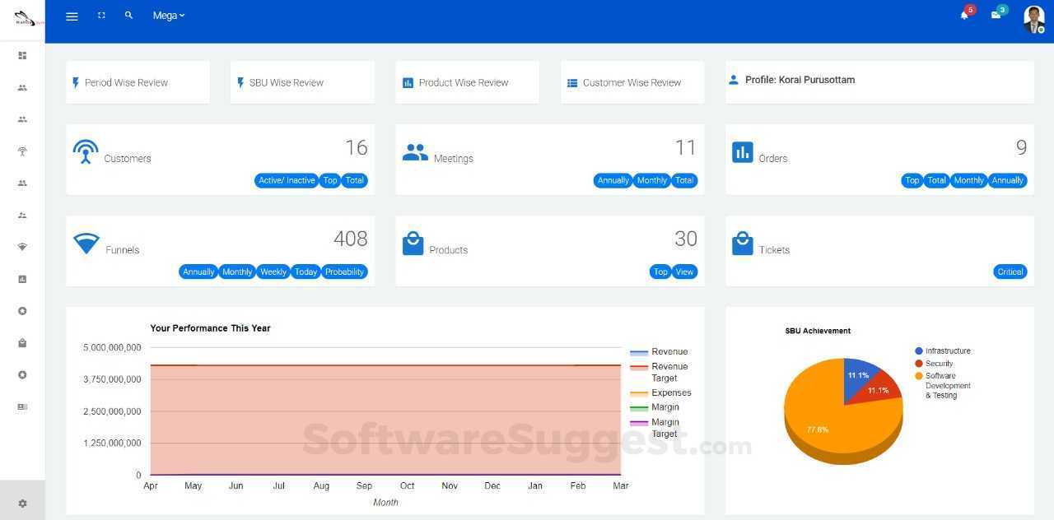
Task: Open the ID card icon in sidebar
Action: 22,406
